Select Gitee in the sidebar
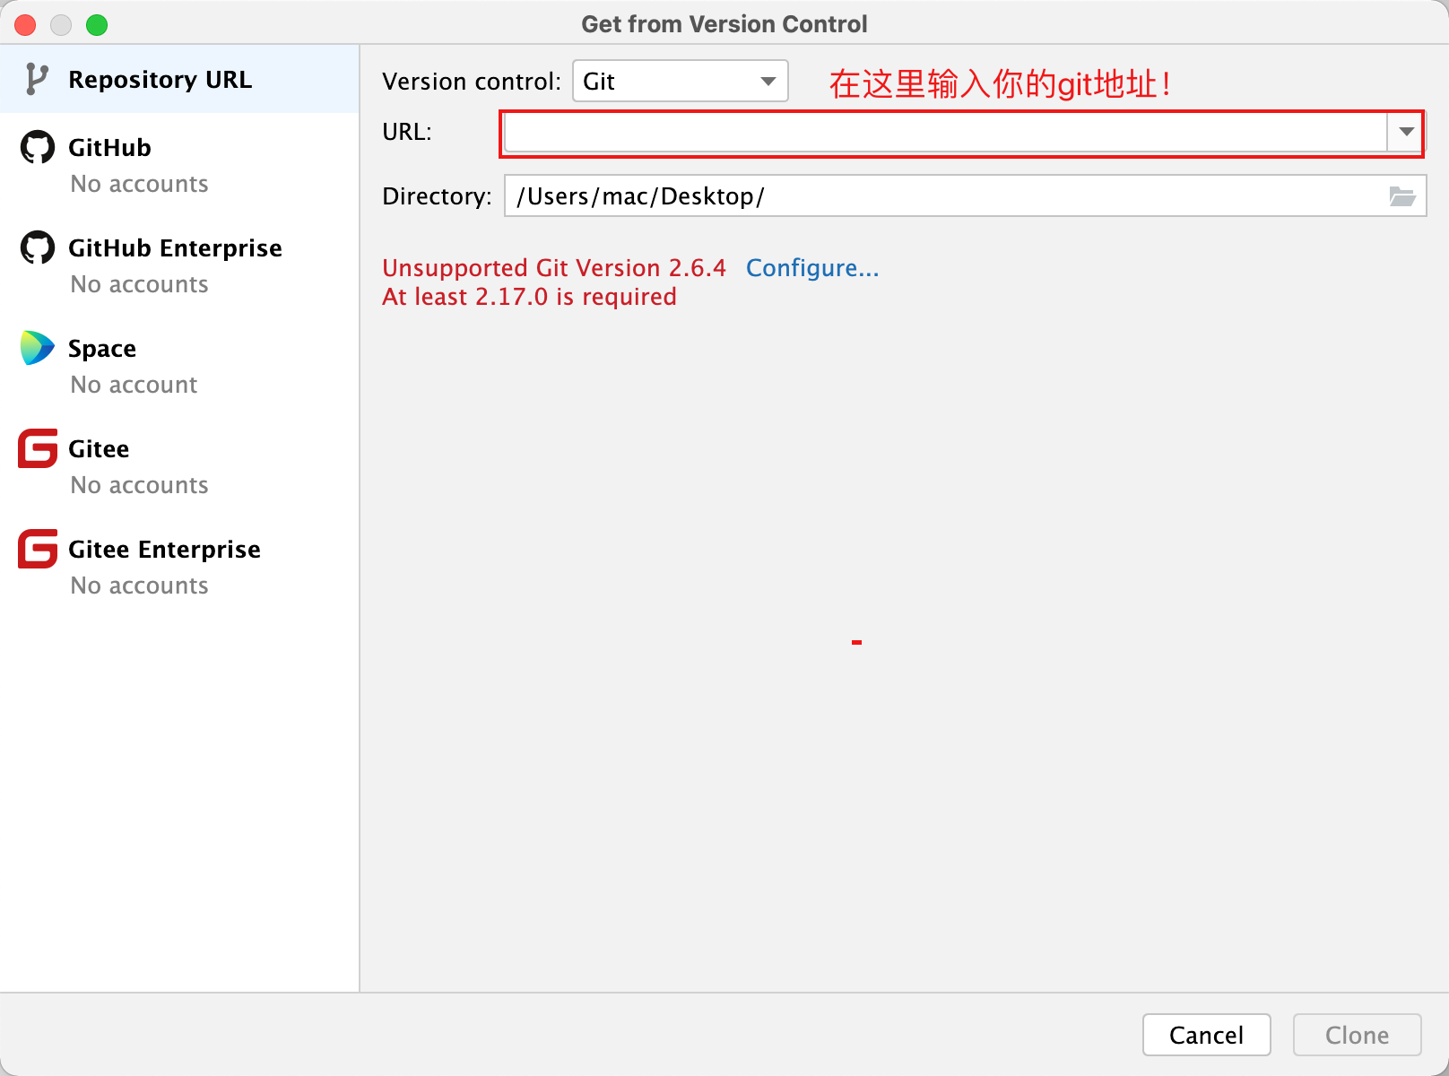 (179, 466)
